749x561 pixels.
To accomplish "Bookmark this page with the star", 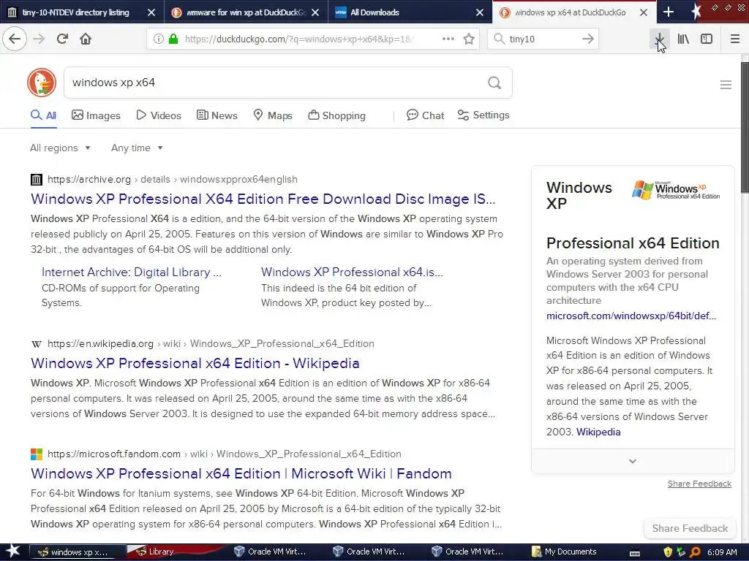I will tap(469, 39).
